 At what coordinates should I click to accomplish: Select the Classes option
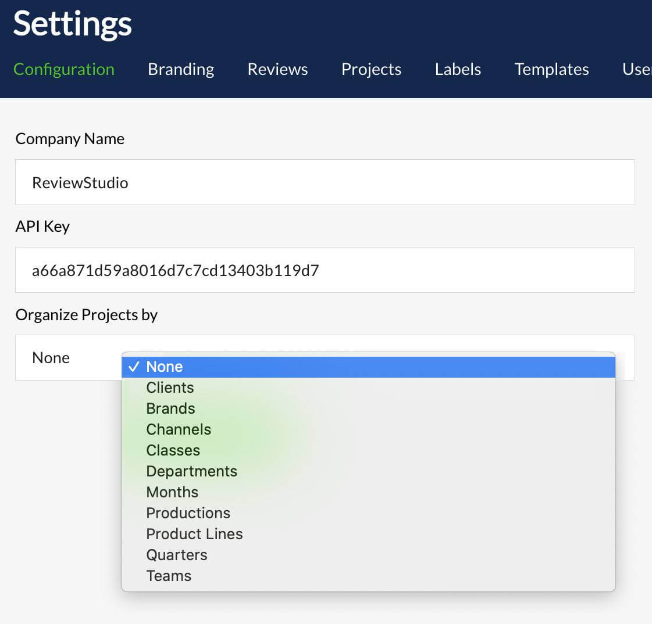368,450
